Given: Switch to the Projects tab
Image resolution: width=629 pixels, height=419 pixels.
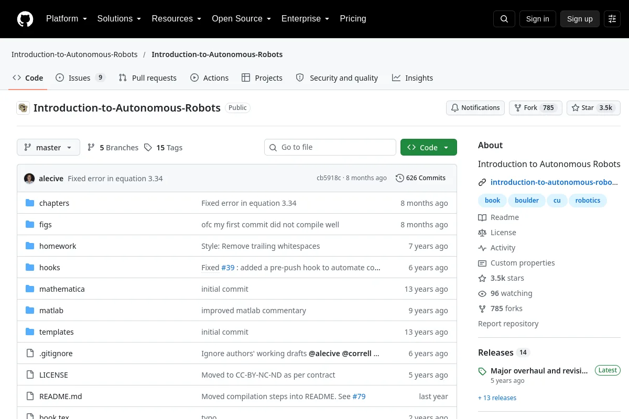Looking at the screenshot, I should (x=262, y=78).
